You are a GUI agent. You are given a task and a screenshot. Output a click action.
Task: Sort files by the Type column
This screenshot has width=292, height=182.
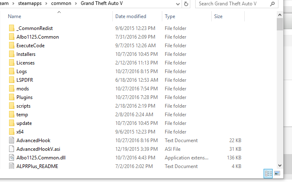pos(170,16)
